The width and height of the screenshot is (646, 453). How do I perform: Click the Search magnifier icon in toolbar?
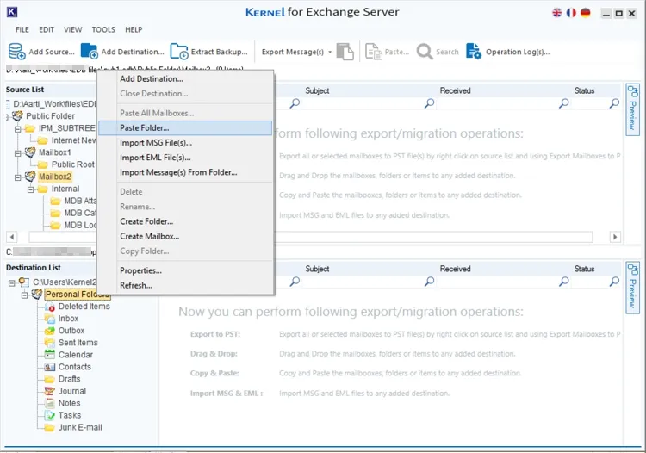[425, 52]
